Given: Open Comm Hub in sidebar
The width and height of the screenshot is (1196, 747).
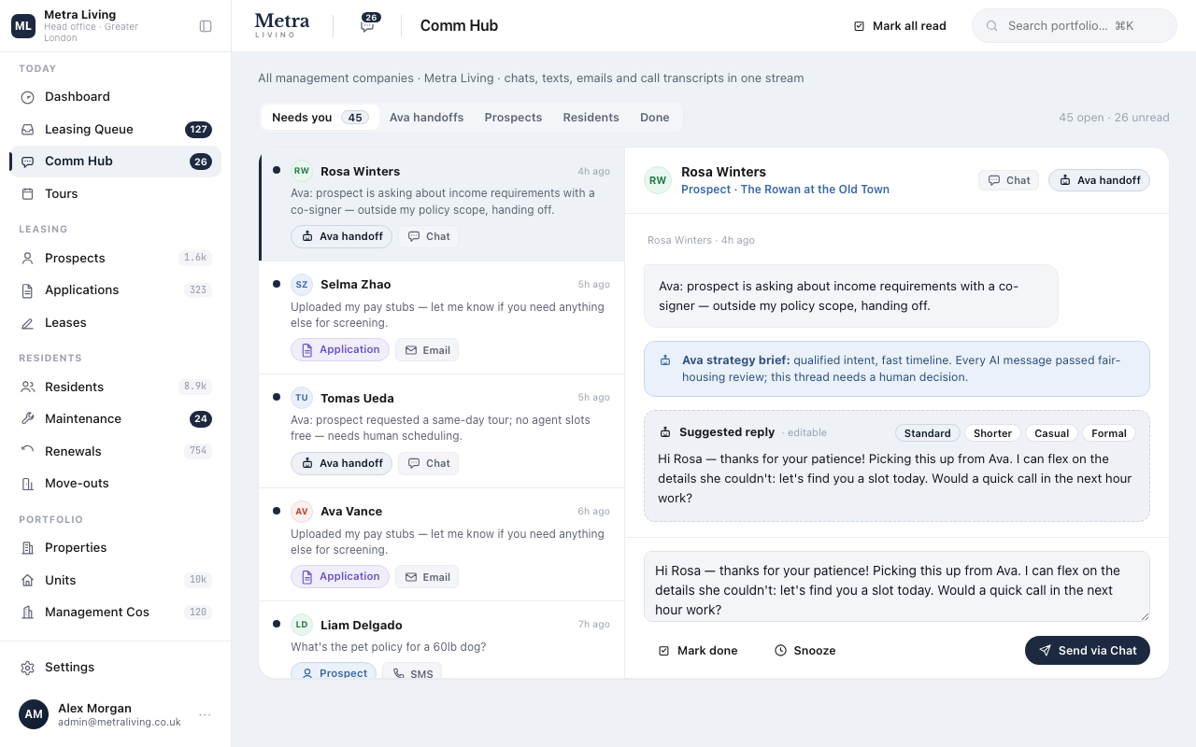Looking at the screenshot, I should tap(116, 162).
